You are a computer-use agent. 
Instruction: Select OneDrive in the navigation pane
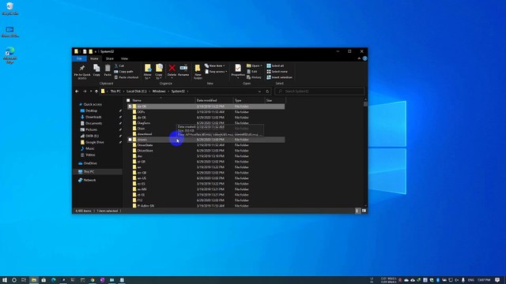(x=89, y=163)
